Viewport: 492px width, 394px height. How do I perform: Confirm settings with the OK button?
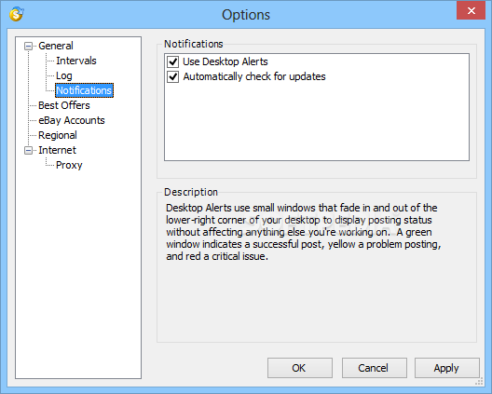coord(300,368)
